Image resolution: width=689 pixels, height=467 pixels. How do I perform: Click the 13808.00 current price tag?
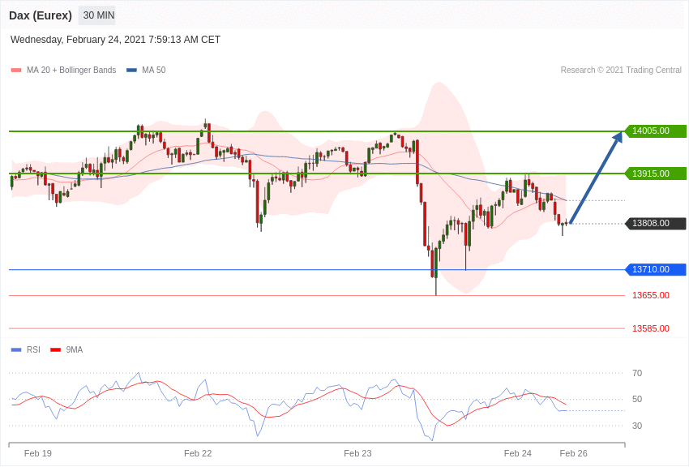655,224
